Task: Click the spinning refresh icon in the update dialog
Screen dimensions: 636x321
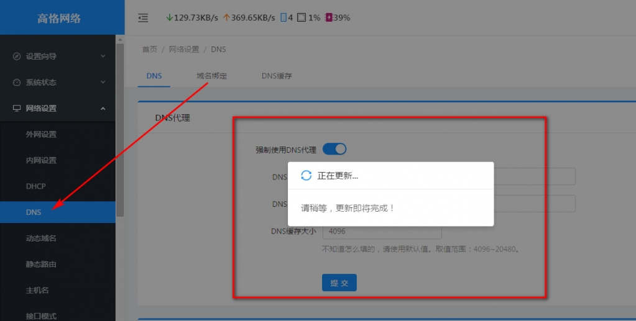Action: click(x=306, y=176)
